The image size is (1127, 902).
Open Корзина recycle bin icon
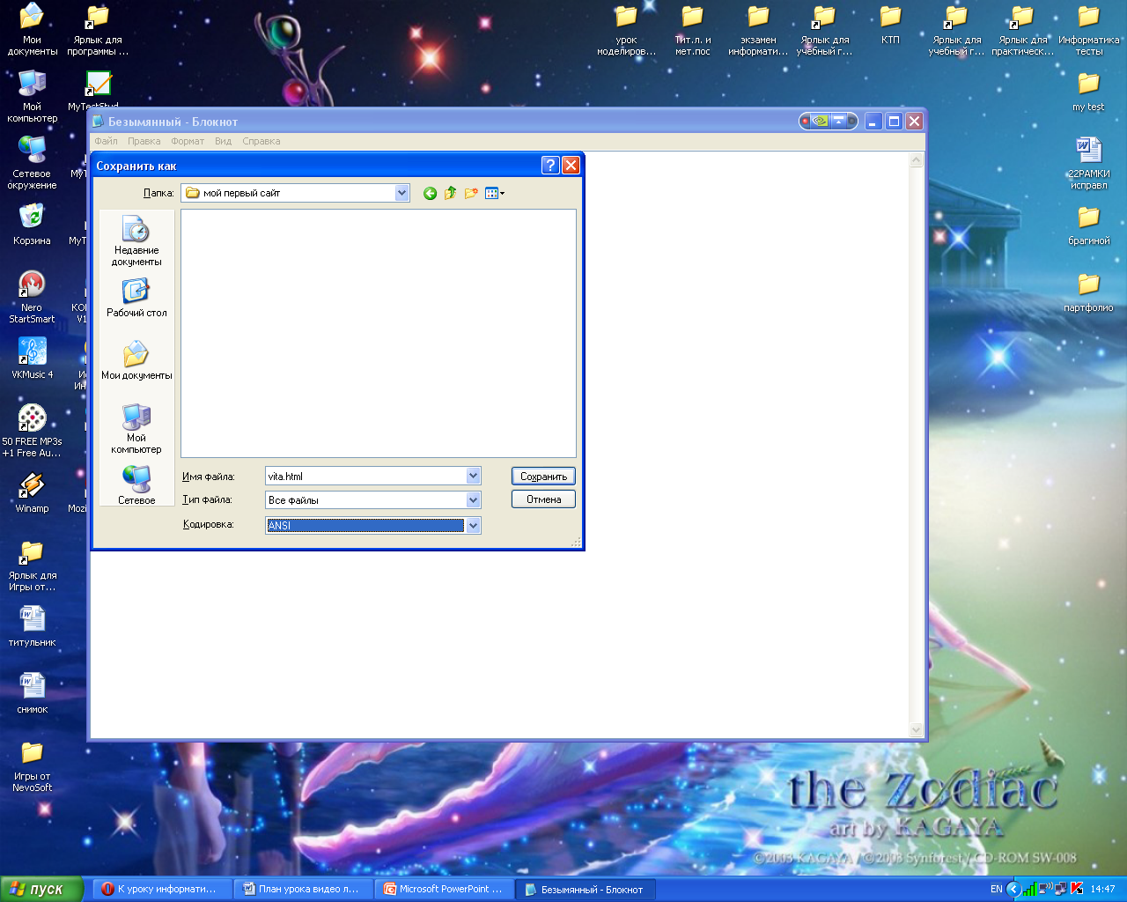click(32, 224)
